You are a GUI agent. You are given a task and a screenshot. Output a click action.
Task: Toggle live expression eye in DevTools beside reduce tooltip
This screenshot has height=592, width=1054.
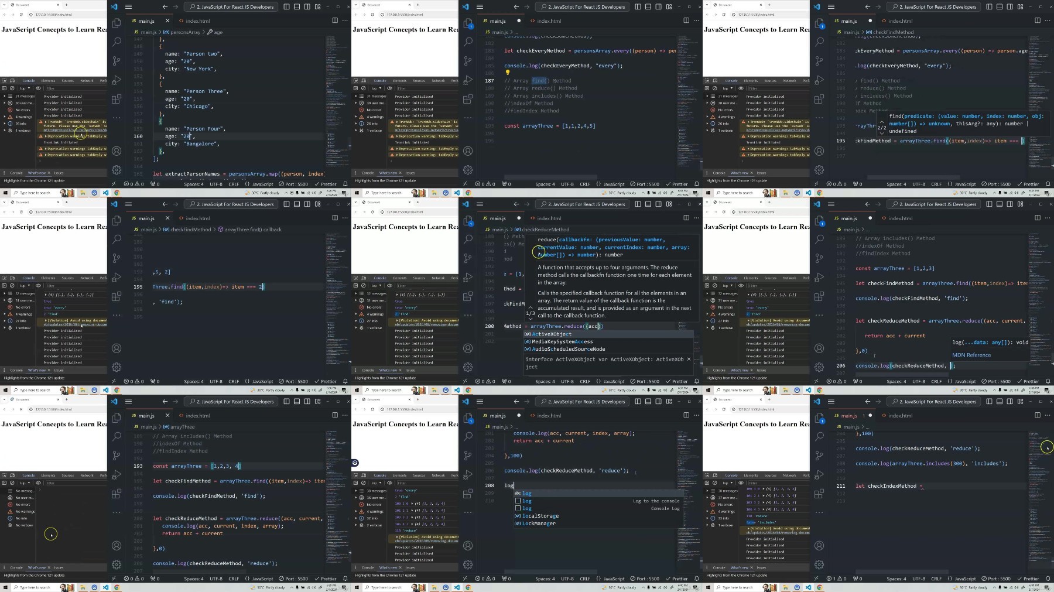point(389,286)
